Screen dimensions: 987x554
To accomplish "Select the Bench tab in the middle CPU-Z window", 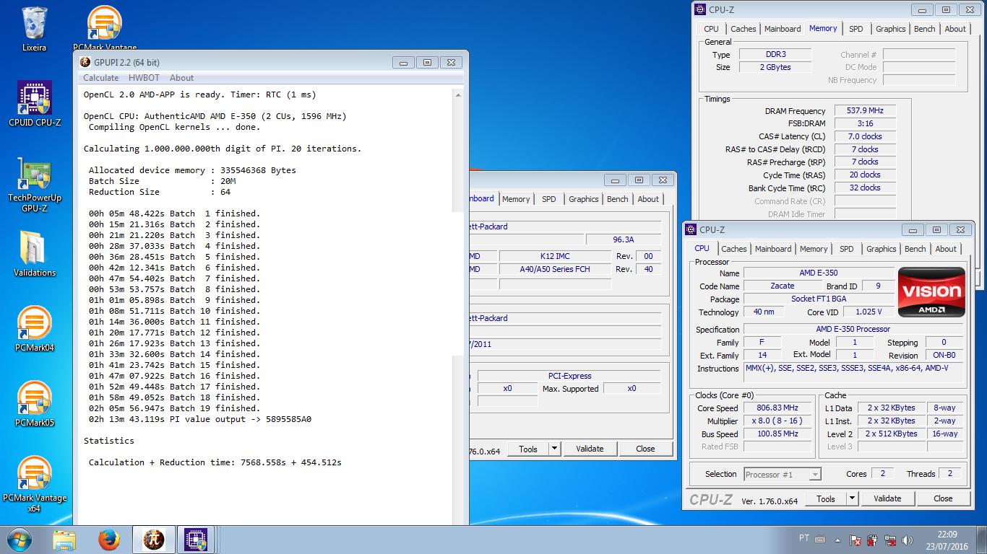I will coord(617,199).
